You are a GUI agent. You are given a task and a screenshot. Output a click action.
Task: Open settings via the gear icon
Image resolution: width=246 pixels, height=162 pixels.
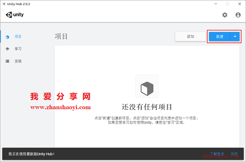coord(225,15)
